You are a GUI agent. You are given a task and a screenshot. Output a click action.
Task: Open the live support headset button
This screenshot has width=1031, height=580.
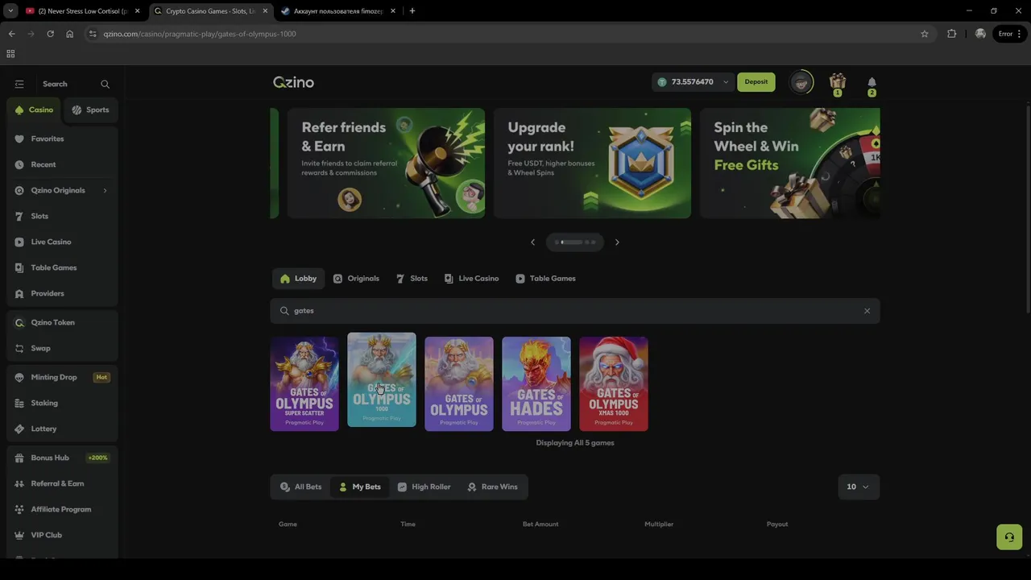click(x=1009, y=537)
